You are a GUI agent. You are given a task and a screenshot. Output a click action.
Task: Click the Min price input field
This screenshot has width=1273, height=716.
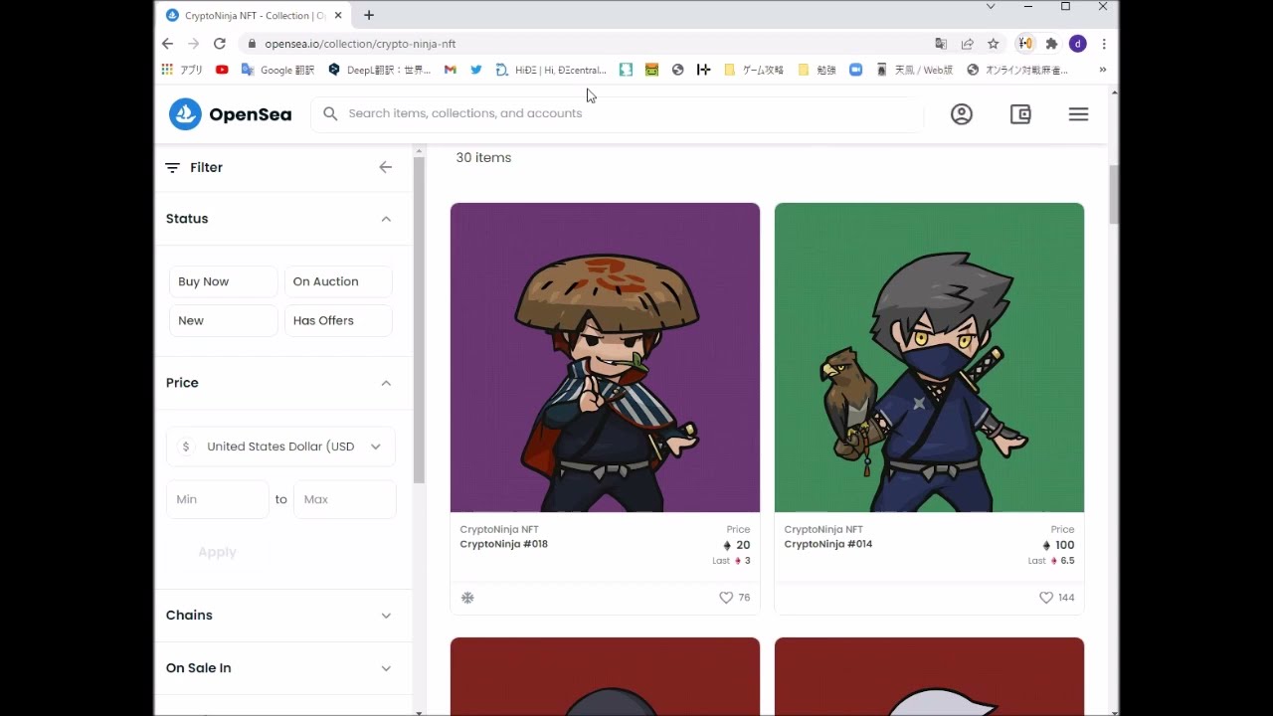point(217,499)
